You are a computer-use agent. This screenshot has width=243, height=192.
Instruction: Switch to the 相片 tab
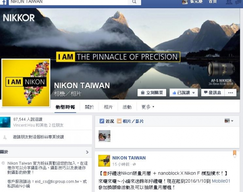[x=108, y=107]
